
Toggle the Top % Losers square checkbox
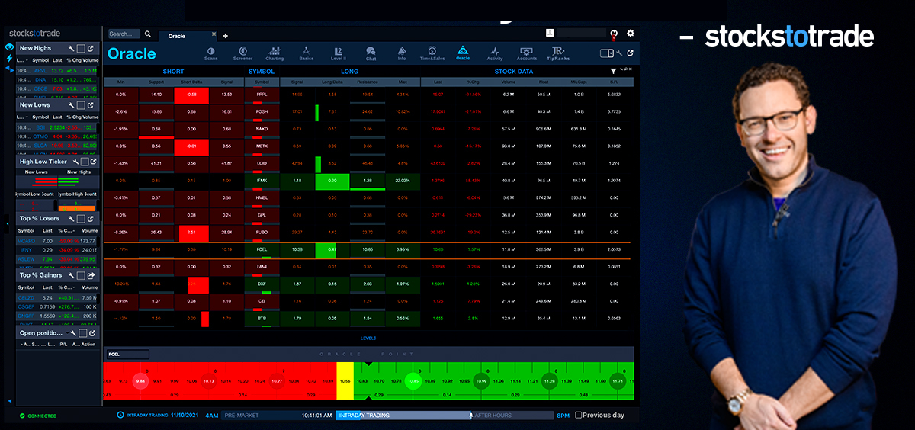[x=82, y=219]
